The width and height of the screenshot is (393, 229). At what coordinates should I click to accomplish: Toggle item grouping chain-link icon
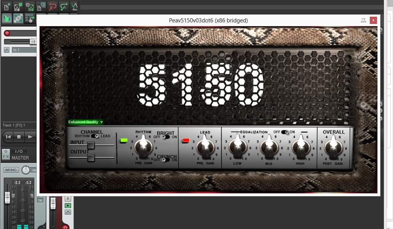18,18
